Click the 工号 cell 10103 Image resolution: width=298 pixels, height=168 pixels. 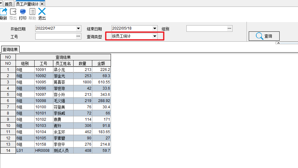click(44, 125)
